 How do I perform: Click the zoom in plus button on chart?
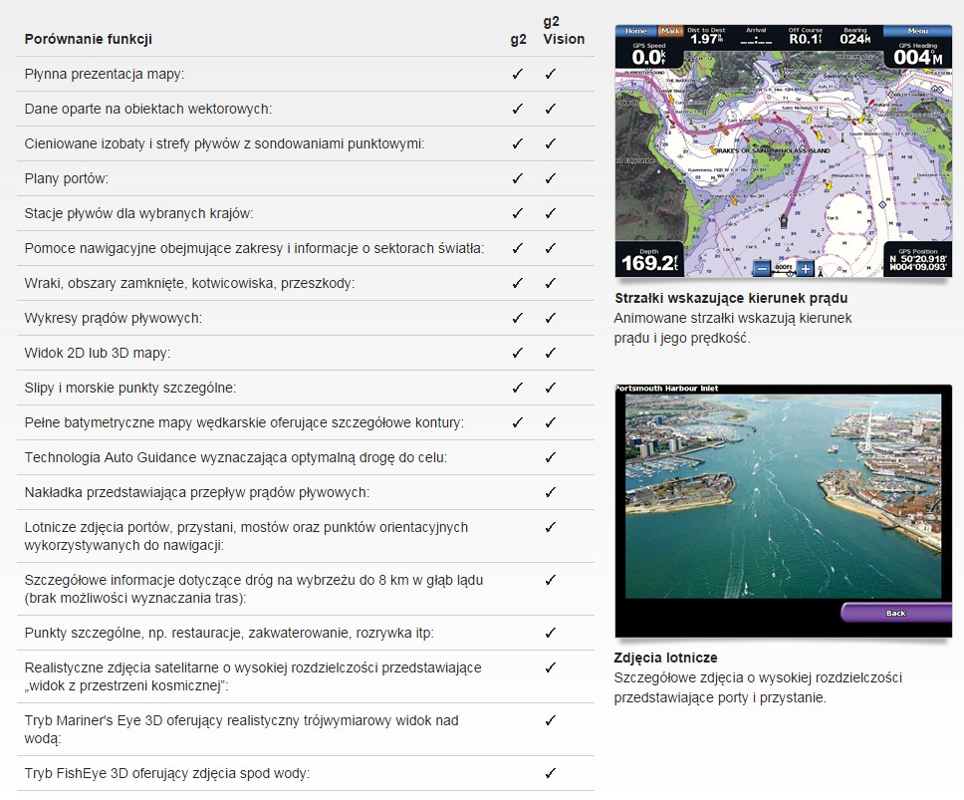pos(806,268)
